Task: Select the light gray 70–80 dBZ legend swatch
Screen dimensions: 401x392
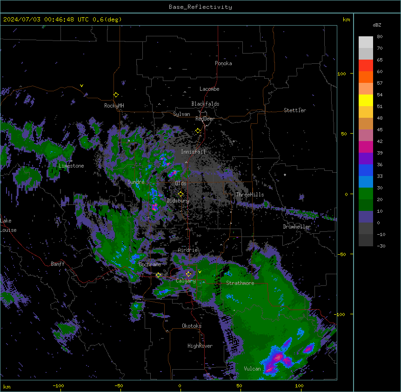Action: [x=366, y=42]
